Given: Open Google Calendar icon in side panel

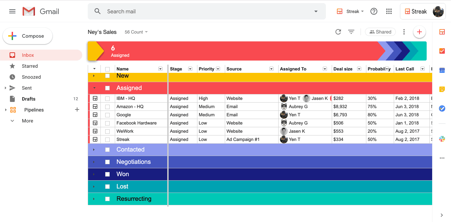Looking at the screenshot, I should pyautogui.click(x=442, y=70).
